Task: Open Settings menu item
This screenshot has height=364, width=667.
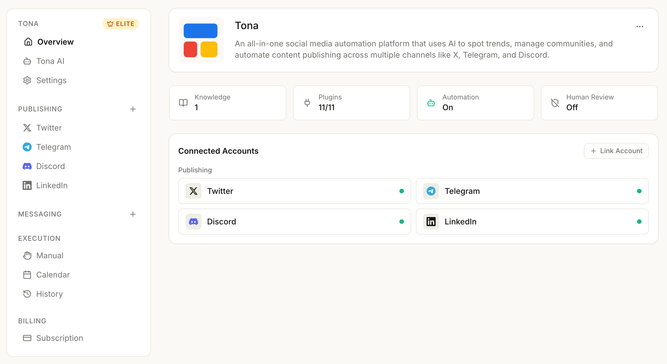Action: 51,80
